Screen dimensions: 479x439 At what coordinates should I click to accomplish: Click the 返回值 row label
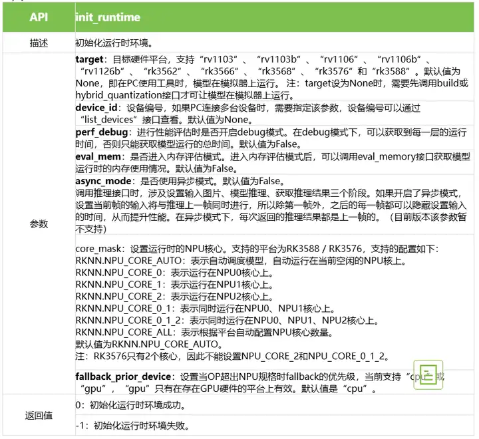[39, 416]
